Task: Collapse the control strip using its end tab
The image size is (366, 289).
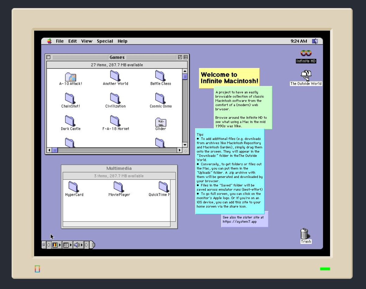Action: click(x=92, y=245)
